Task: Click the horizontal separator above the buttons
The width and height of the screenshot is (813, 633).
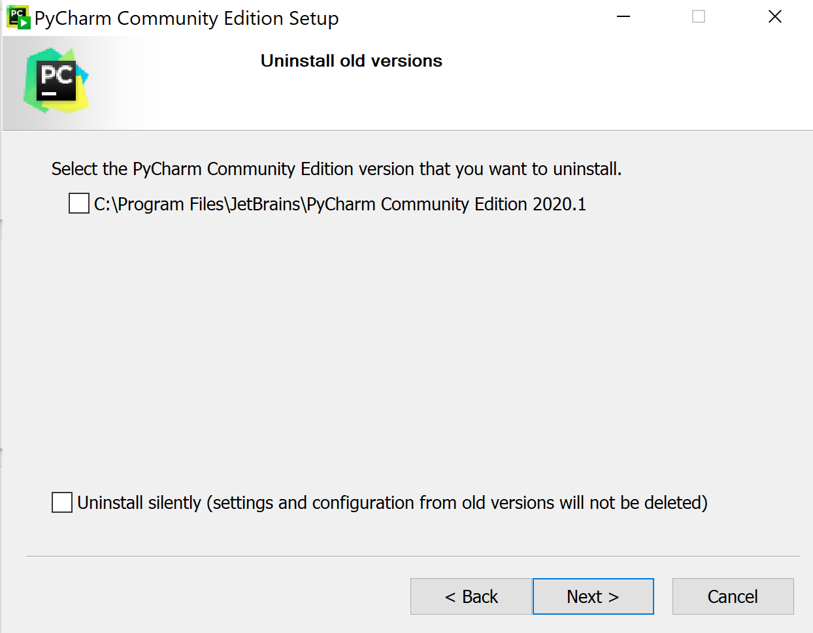Action: pyautogui.click(x=412, y=556)
